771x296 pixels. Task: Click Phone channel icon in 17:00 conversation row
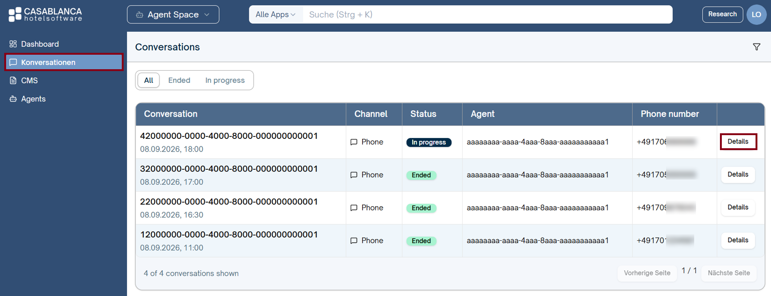click(x=354, y=175)
